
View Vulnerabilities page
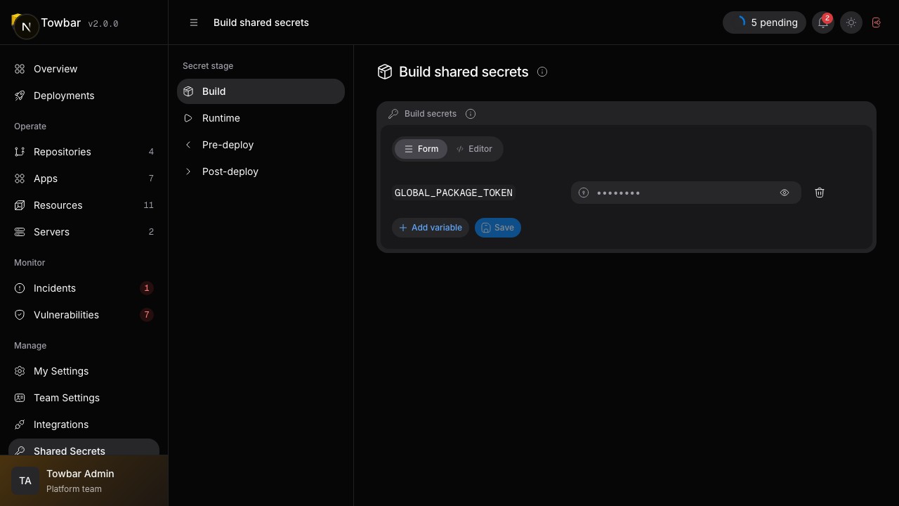pos(84,315)
